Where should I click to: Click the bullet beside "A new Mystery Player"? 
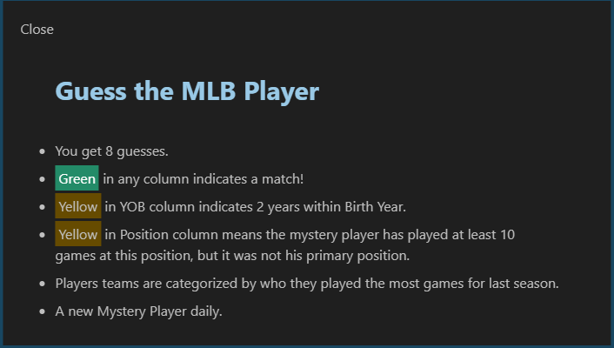42,311
